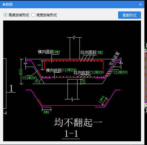Click the 800 depth dimension value

(21, 72)
